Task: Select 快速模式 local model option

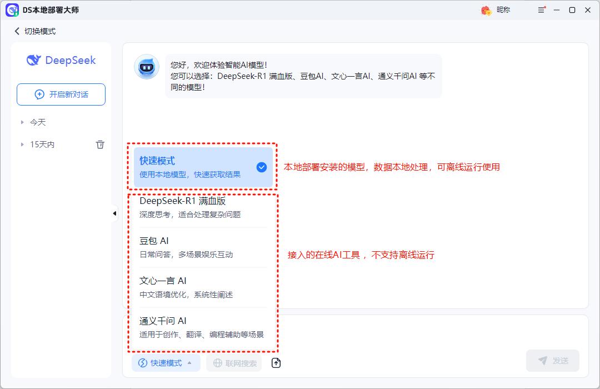Action: pos(203,167)
